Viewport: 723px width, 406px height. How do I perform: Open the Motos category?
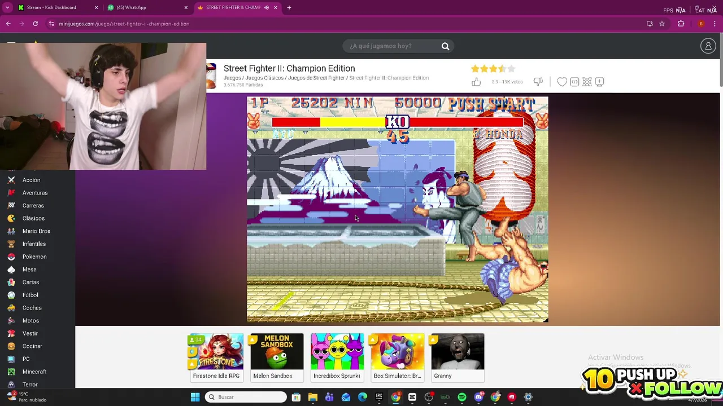31,321
